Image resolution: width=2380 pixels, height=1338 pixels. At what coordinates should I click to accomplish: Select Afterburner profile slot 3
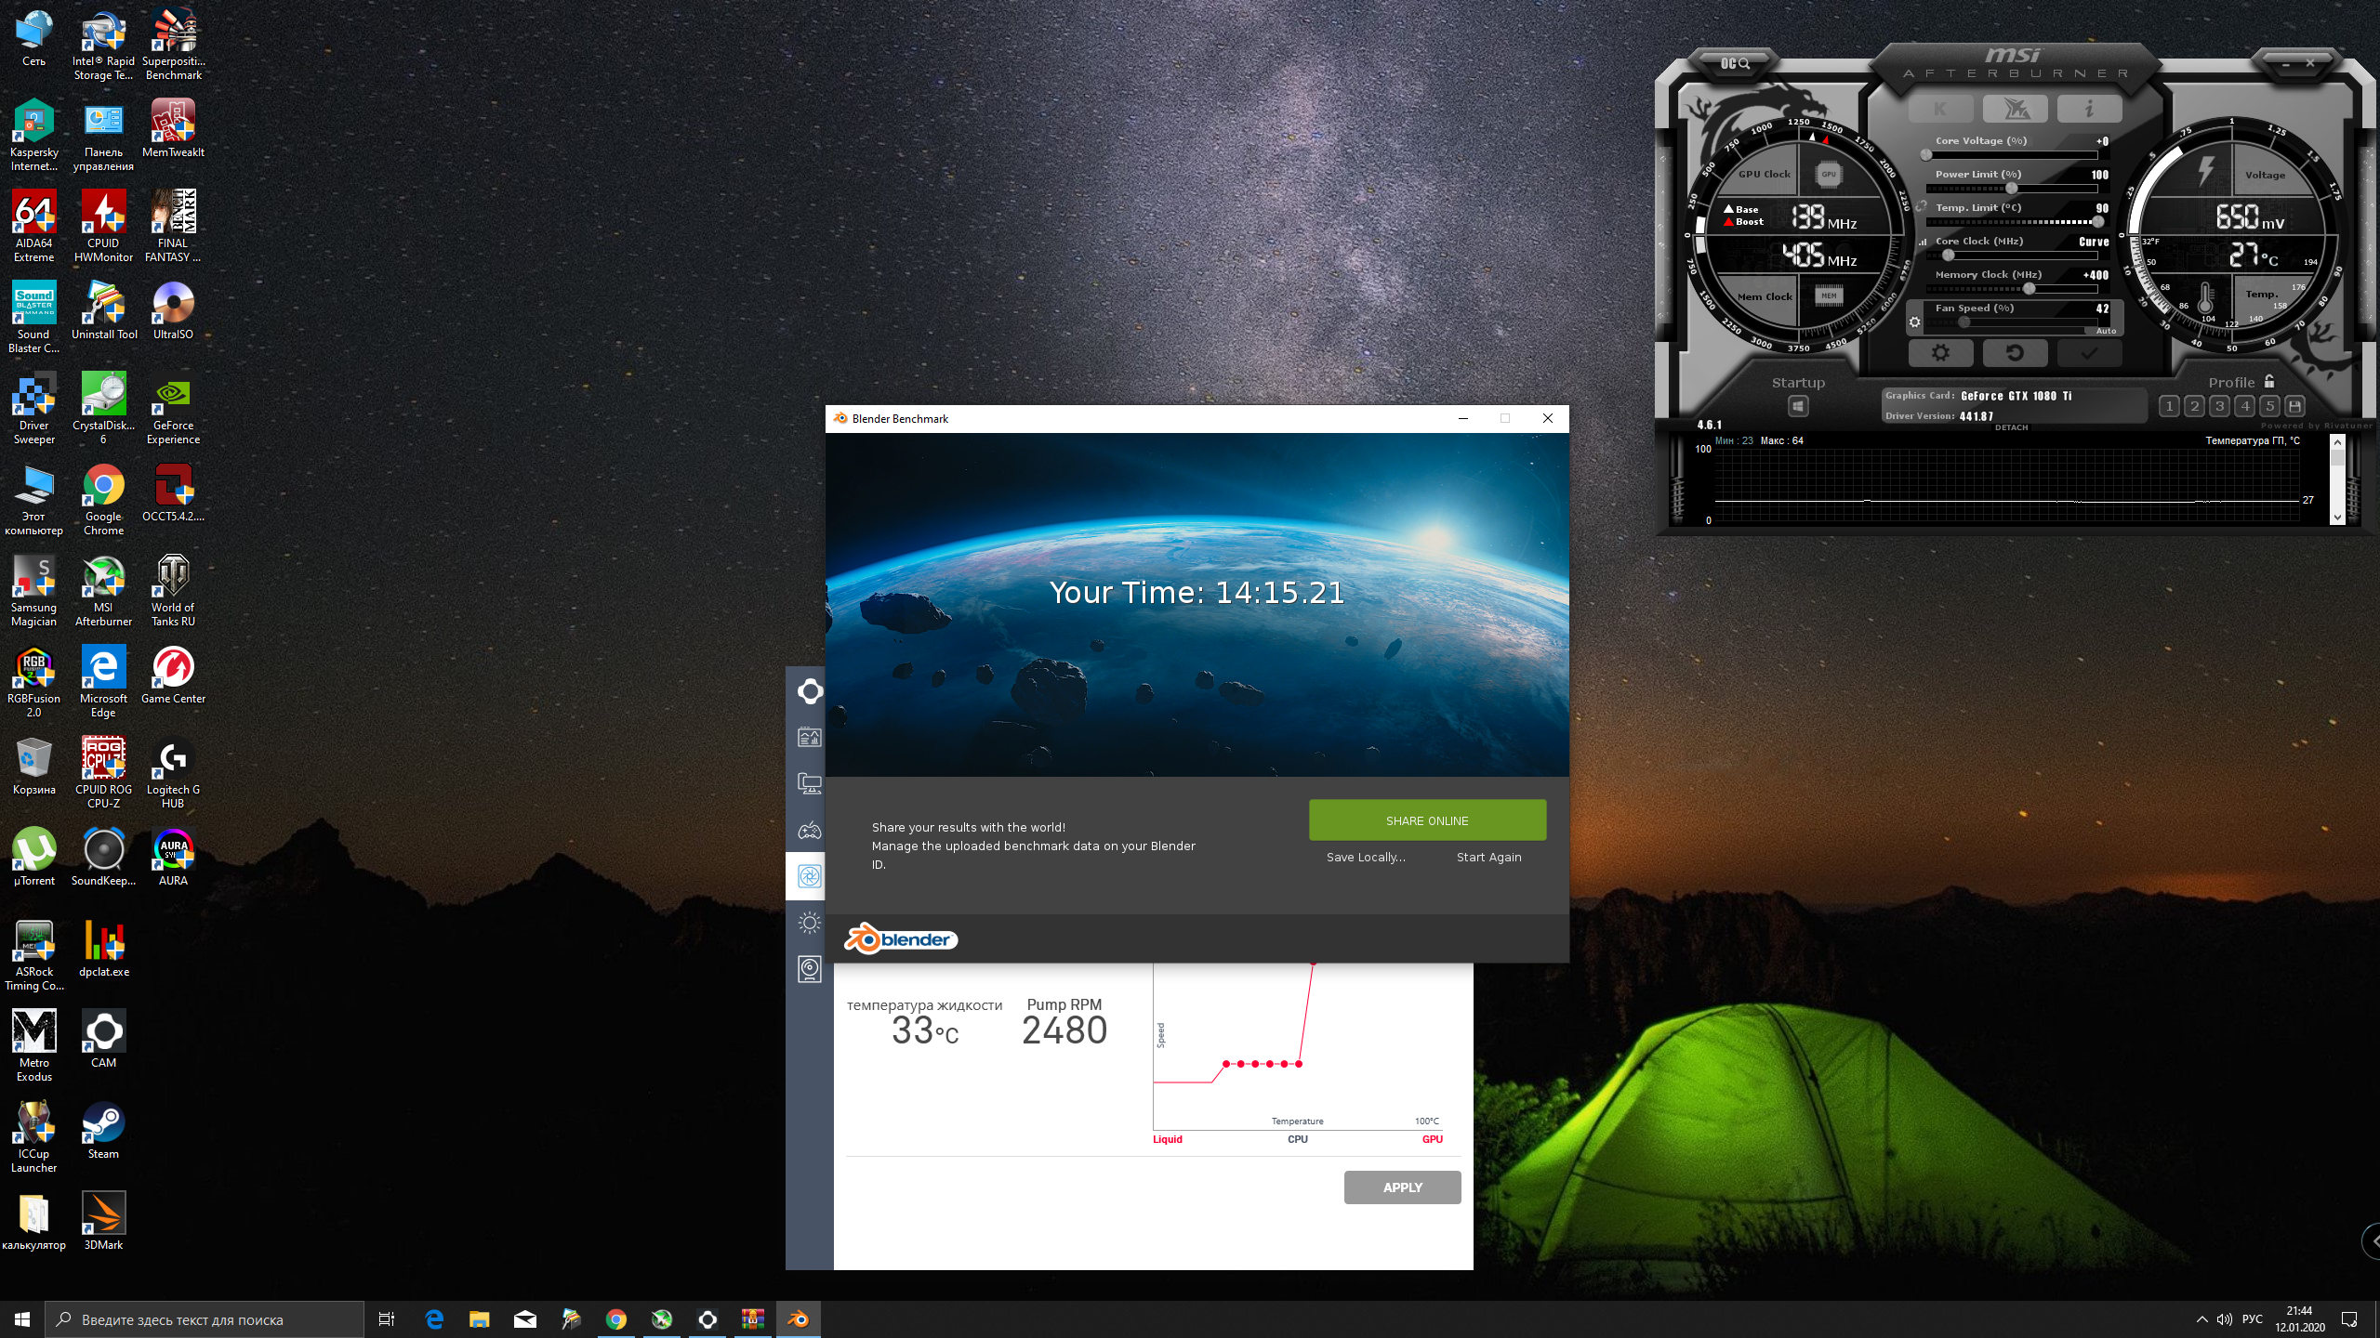pos(2219,406)
